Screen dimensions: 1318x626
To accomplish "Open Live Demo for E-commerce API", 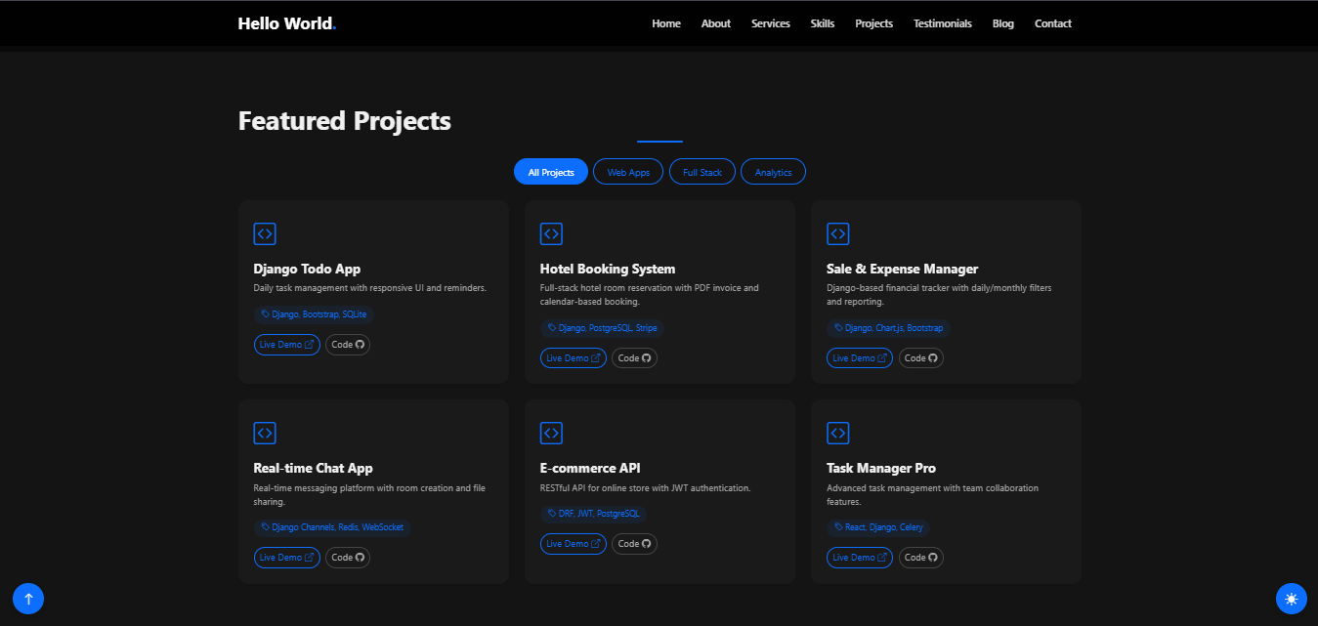I will (574, 544).
